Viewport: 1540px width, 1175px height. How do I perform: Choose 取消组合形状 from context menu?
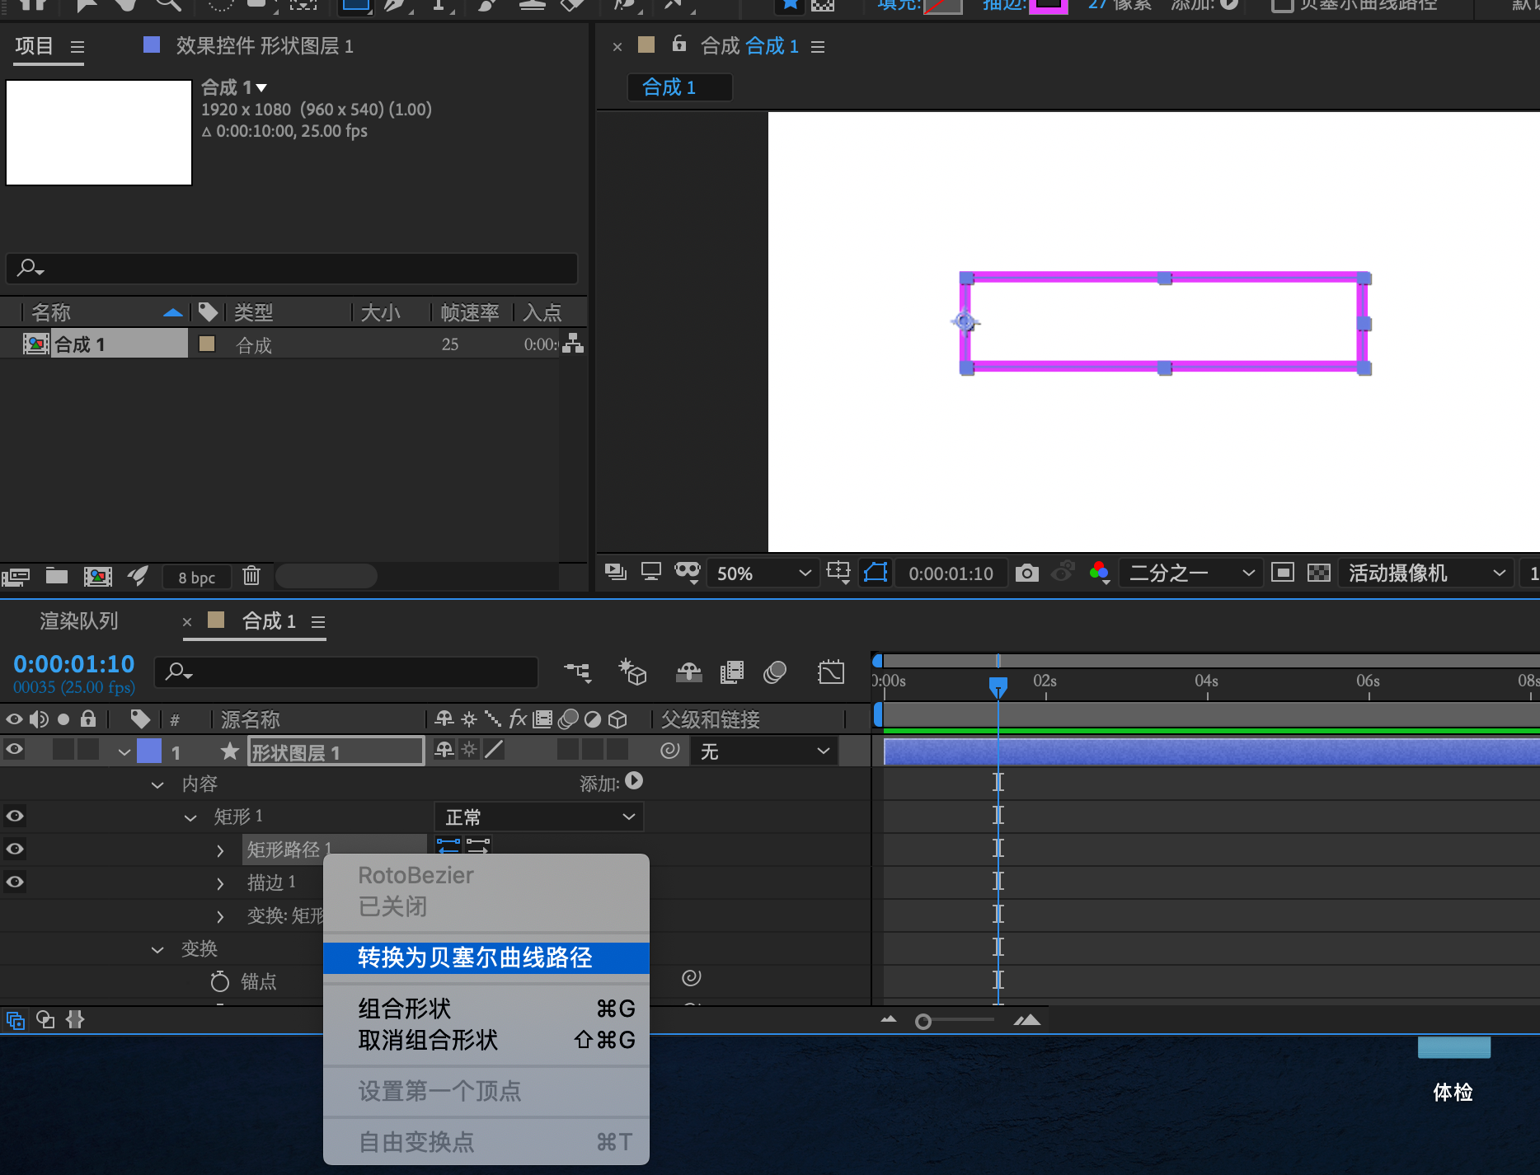pos(486,1040)
